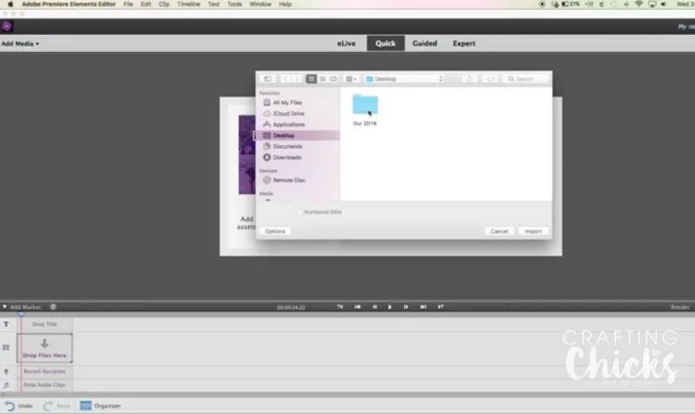
Task: Click the timeline timecode display
Action: [291, 307]
